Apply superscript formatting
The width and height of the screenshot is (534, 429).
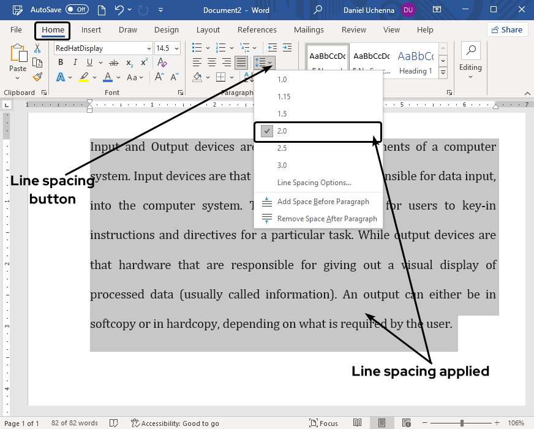coord(143,61)
